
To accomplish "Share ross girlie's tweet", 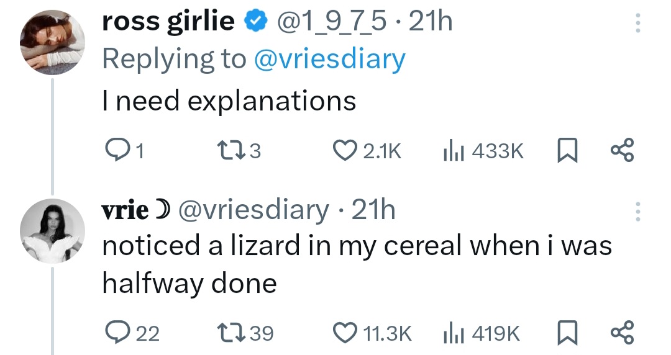I will tap(622, 151).
